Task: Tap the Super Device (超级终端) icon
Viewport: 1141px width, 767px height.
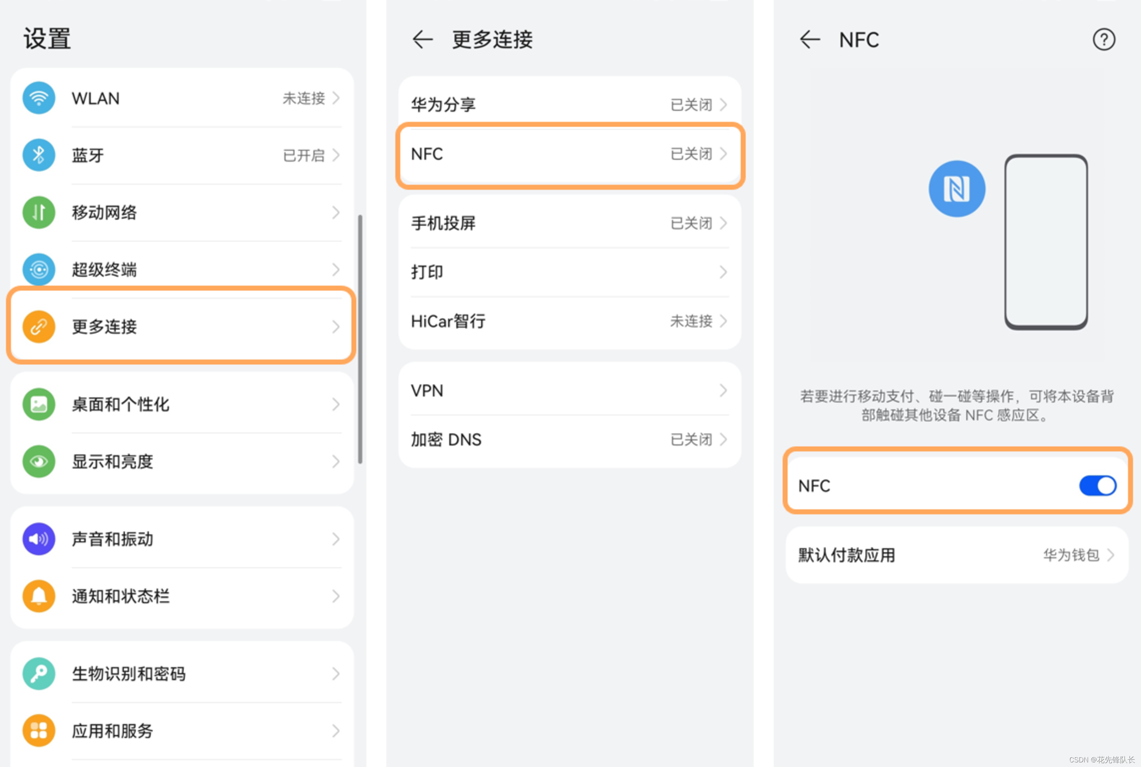Action: coord(39,270)
